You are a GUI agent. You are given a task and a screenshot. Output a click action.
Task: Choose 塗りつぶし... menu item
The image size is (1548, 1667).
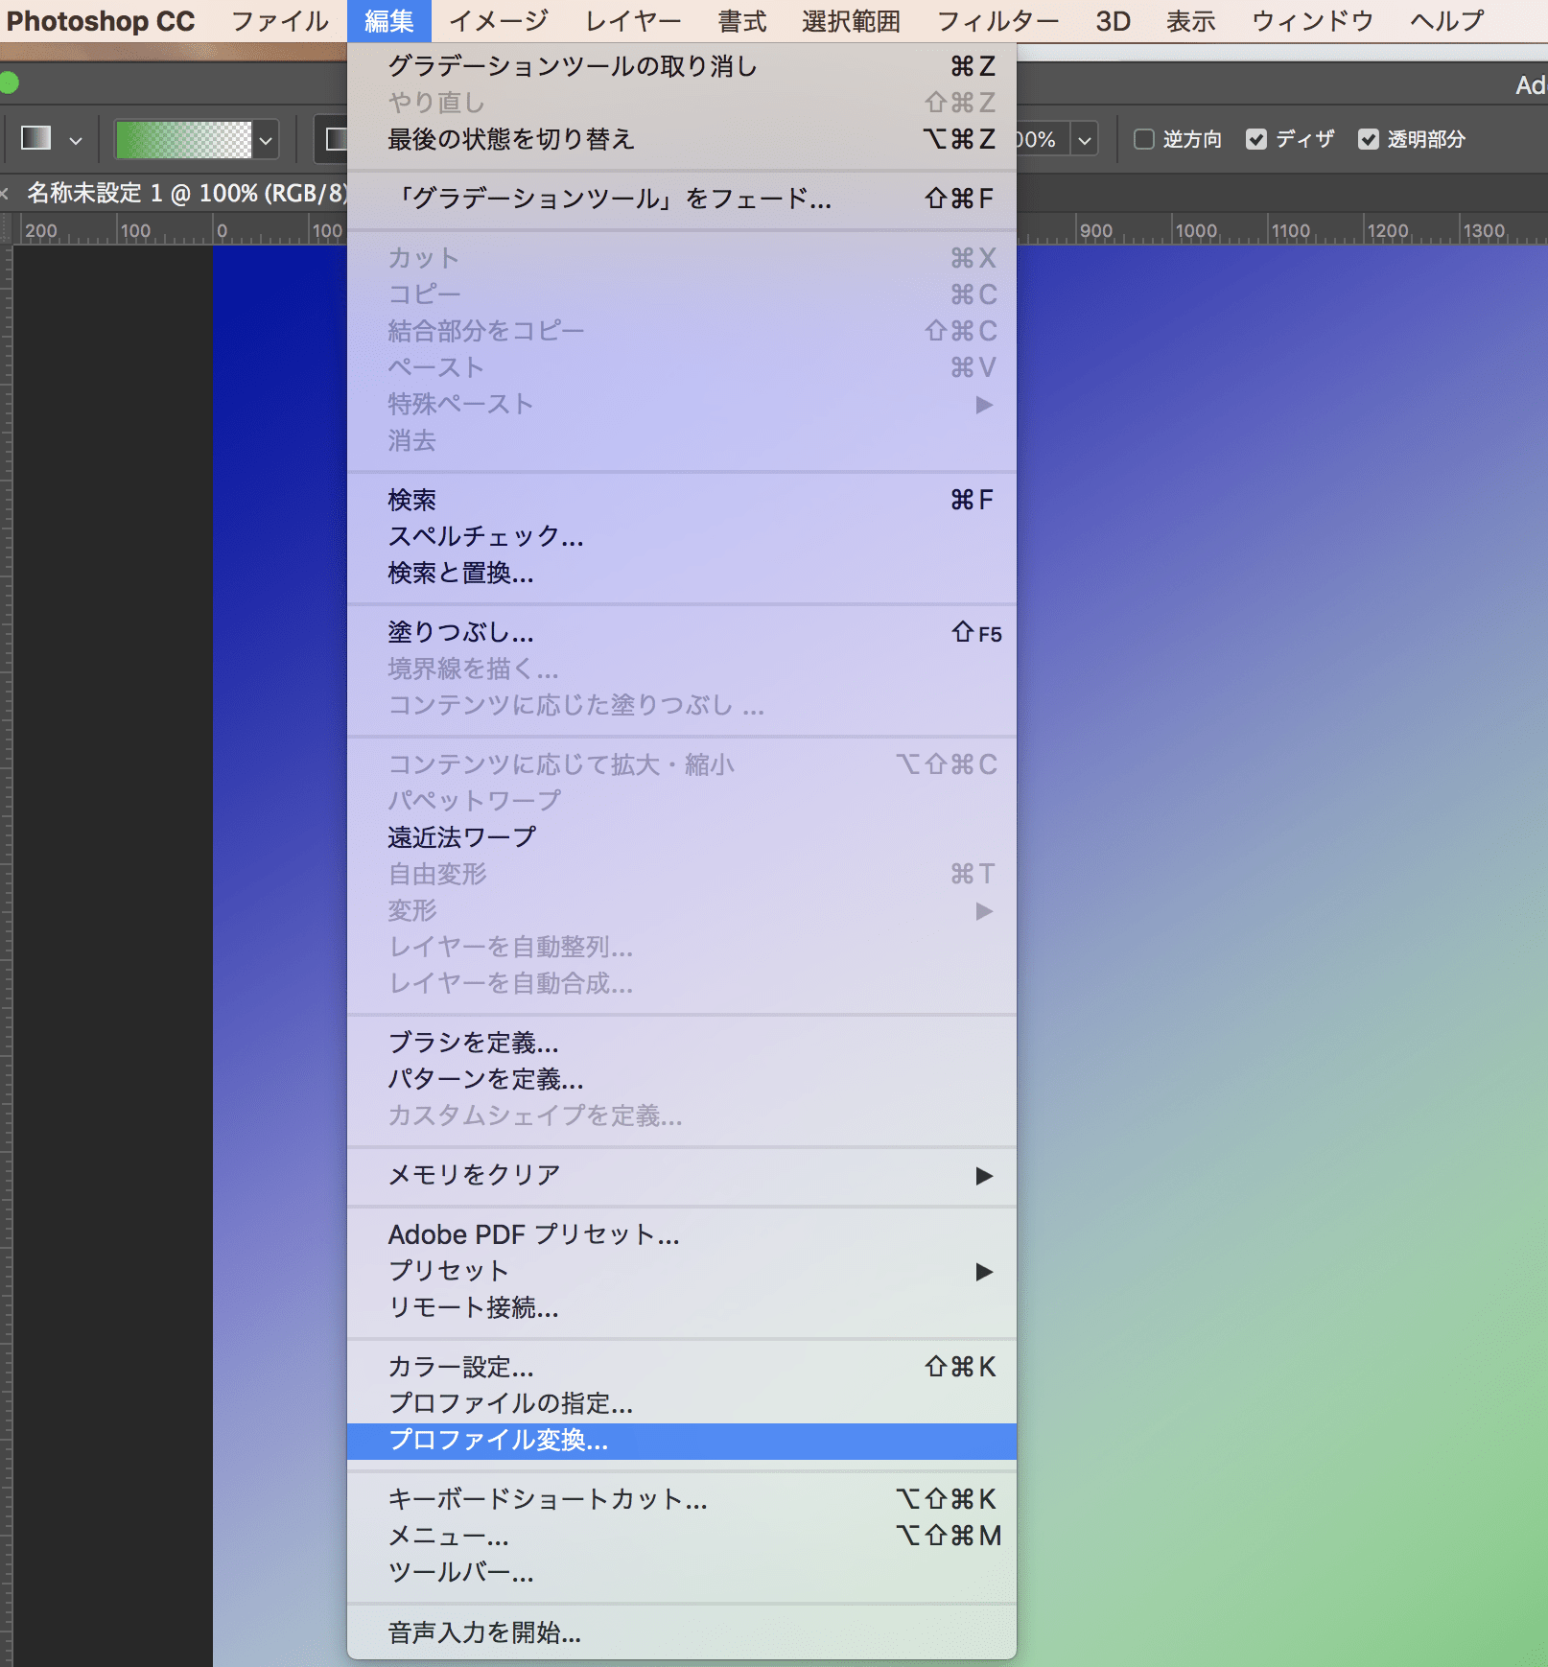[x=682, y=632]
